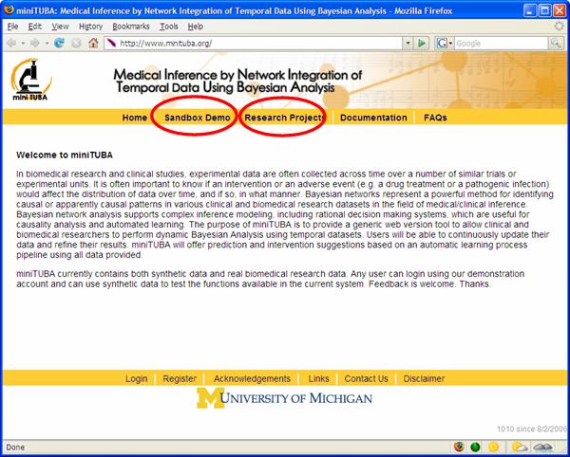
Task: Open the Documentation link
Action: click(373, 118)
